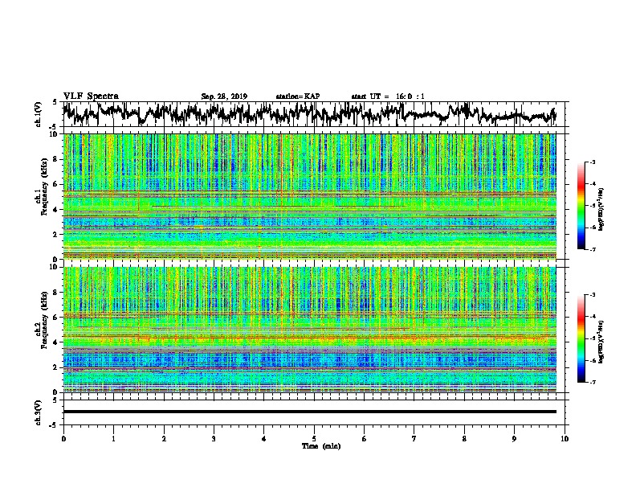Click the time axis tick label 2
Screen dimensions: 636x492
(164, 439)
